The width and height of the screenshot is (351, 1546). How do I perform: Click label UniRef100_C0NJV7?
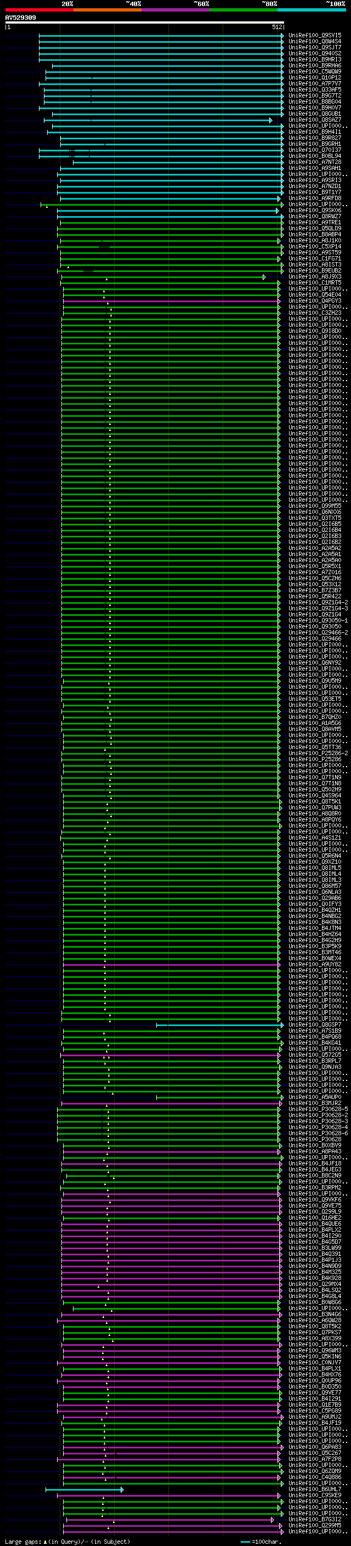click(315, 1362)
